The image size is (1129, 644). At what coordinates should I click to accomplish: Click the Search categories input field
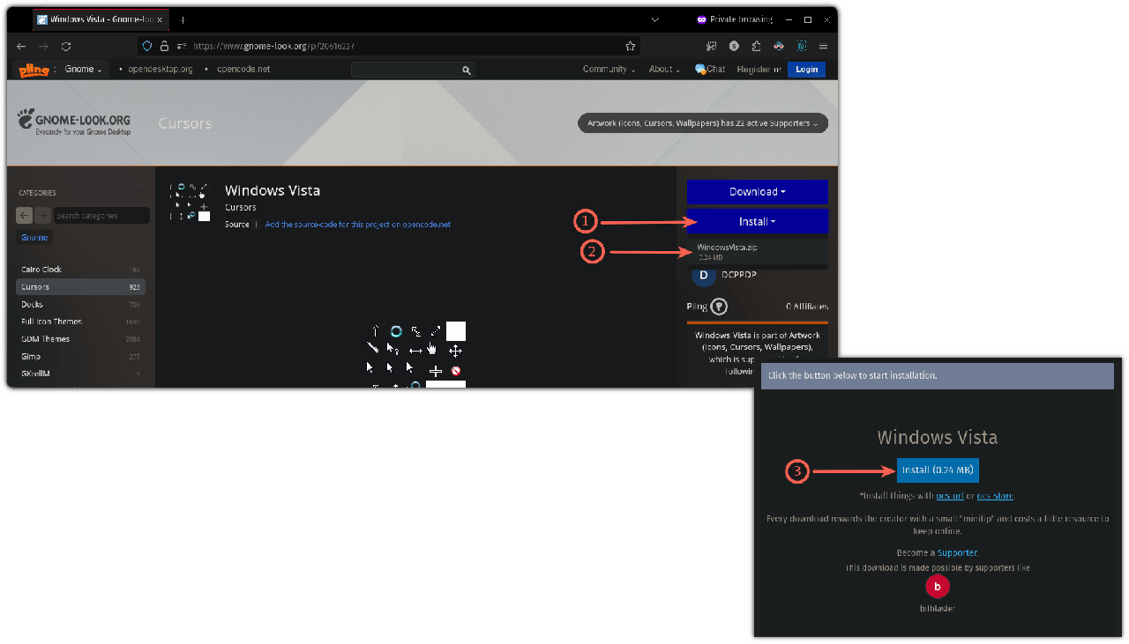pos(101,216)
